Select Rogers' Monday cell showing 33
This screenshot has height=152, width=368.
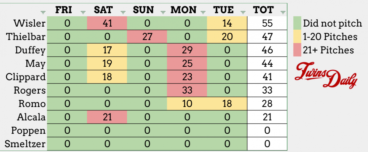point(187,91)
